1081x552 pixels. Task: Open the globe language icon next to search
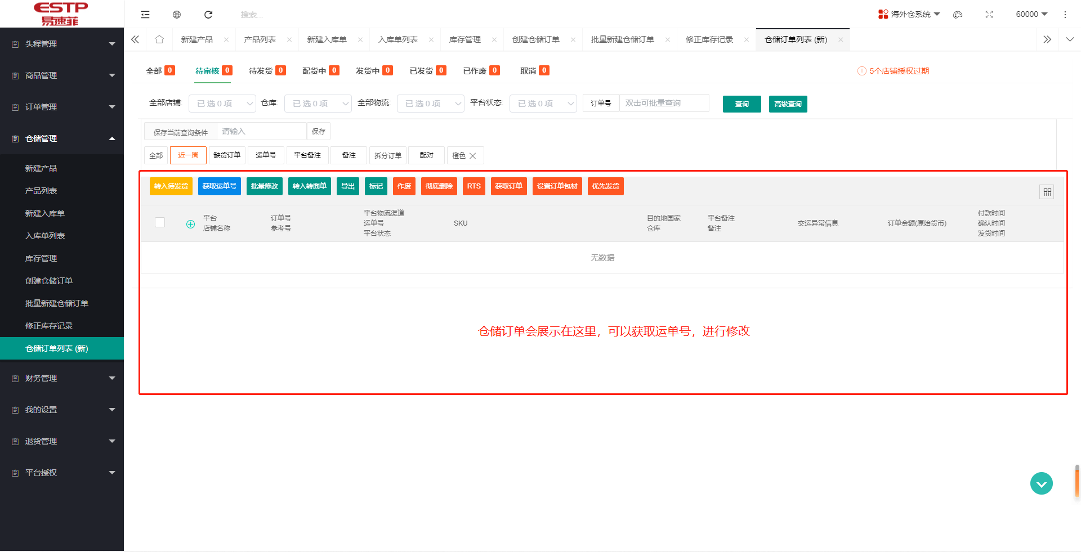tap(176, 14)
